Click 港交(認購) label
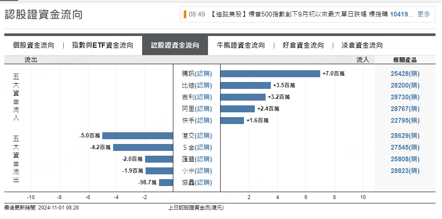The height and width of the screenshot is (219, 442). 197,136
